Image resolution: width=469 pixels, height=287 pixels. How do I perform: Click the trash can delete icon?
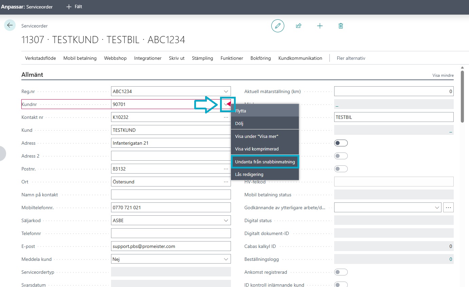click(341, 26)
